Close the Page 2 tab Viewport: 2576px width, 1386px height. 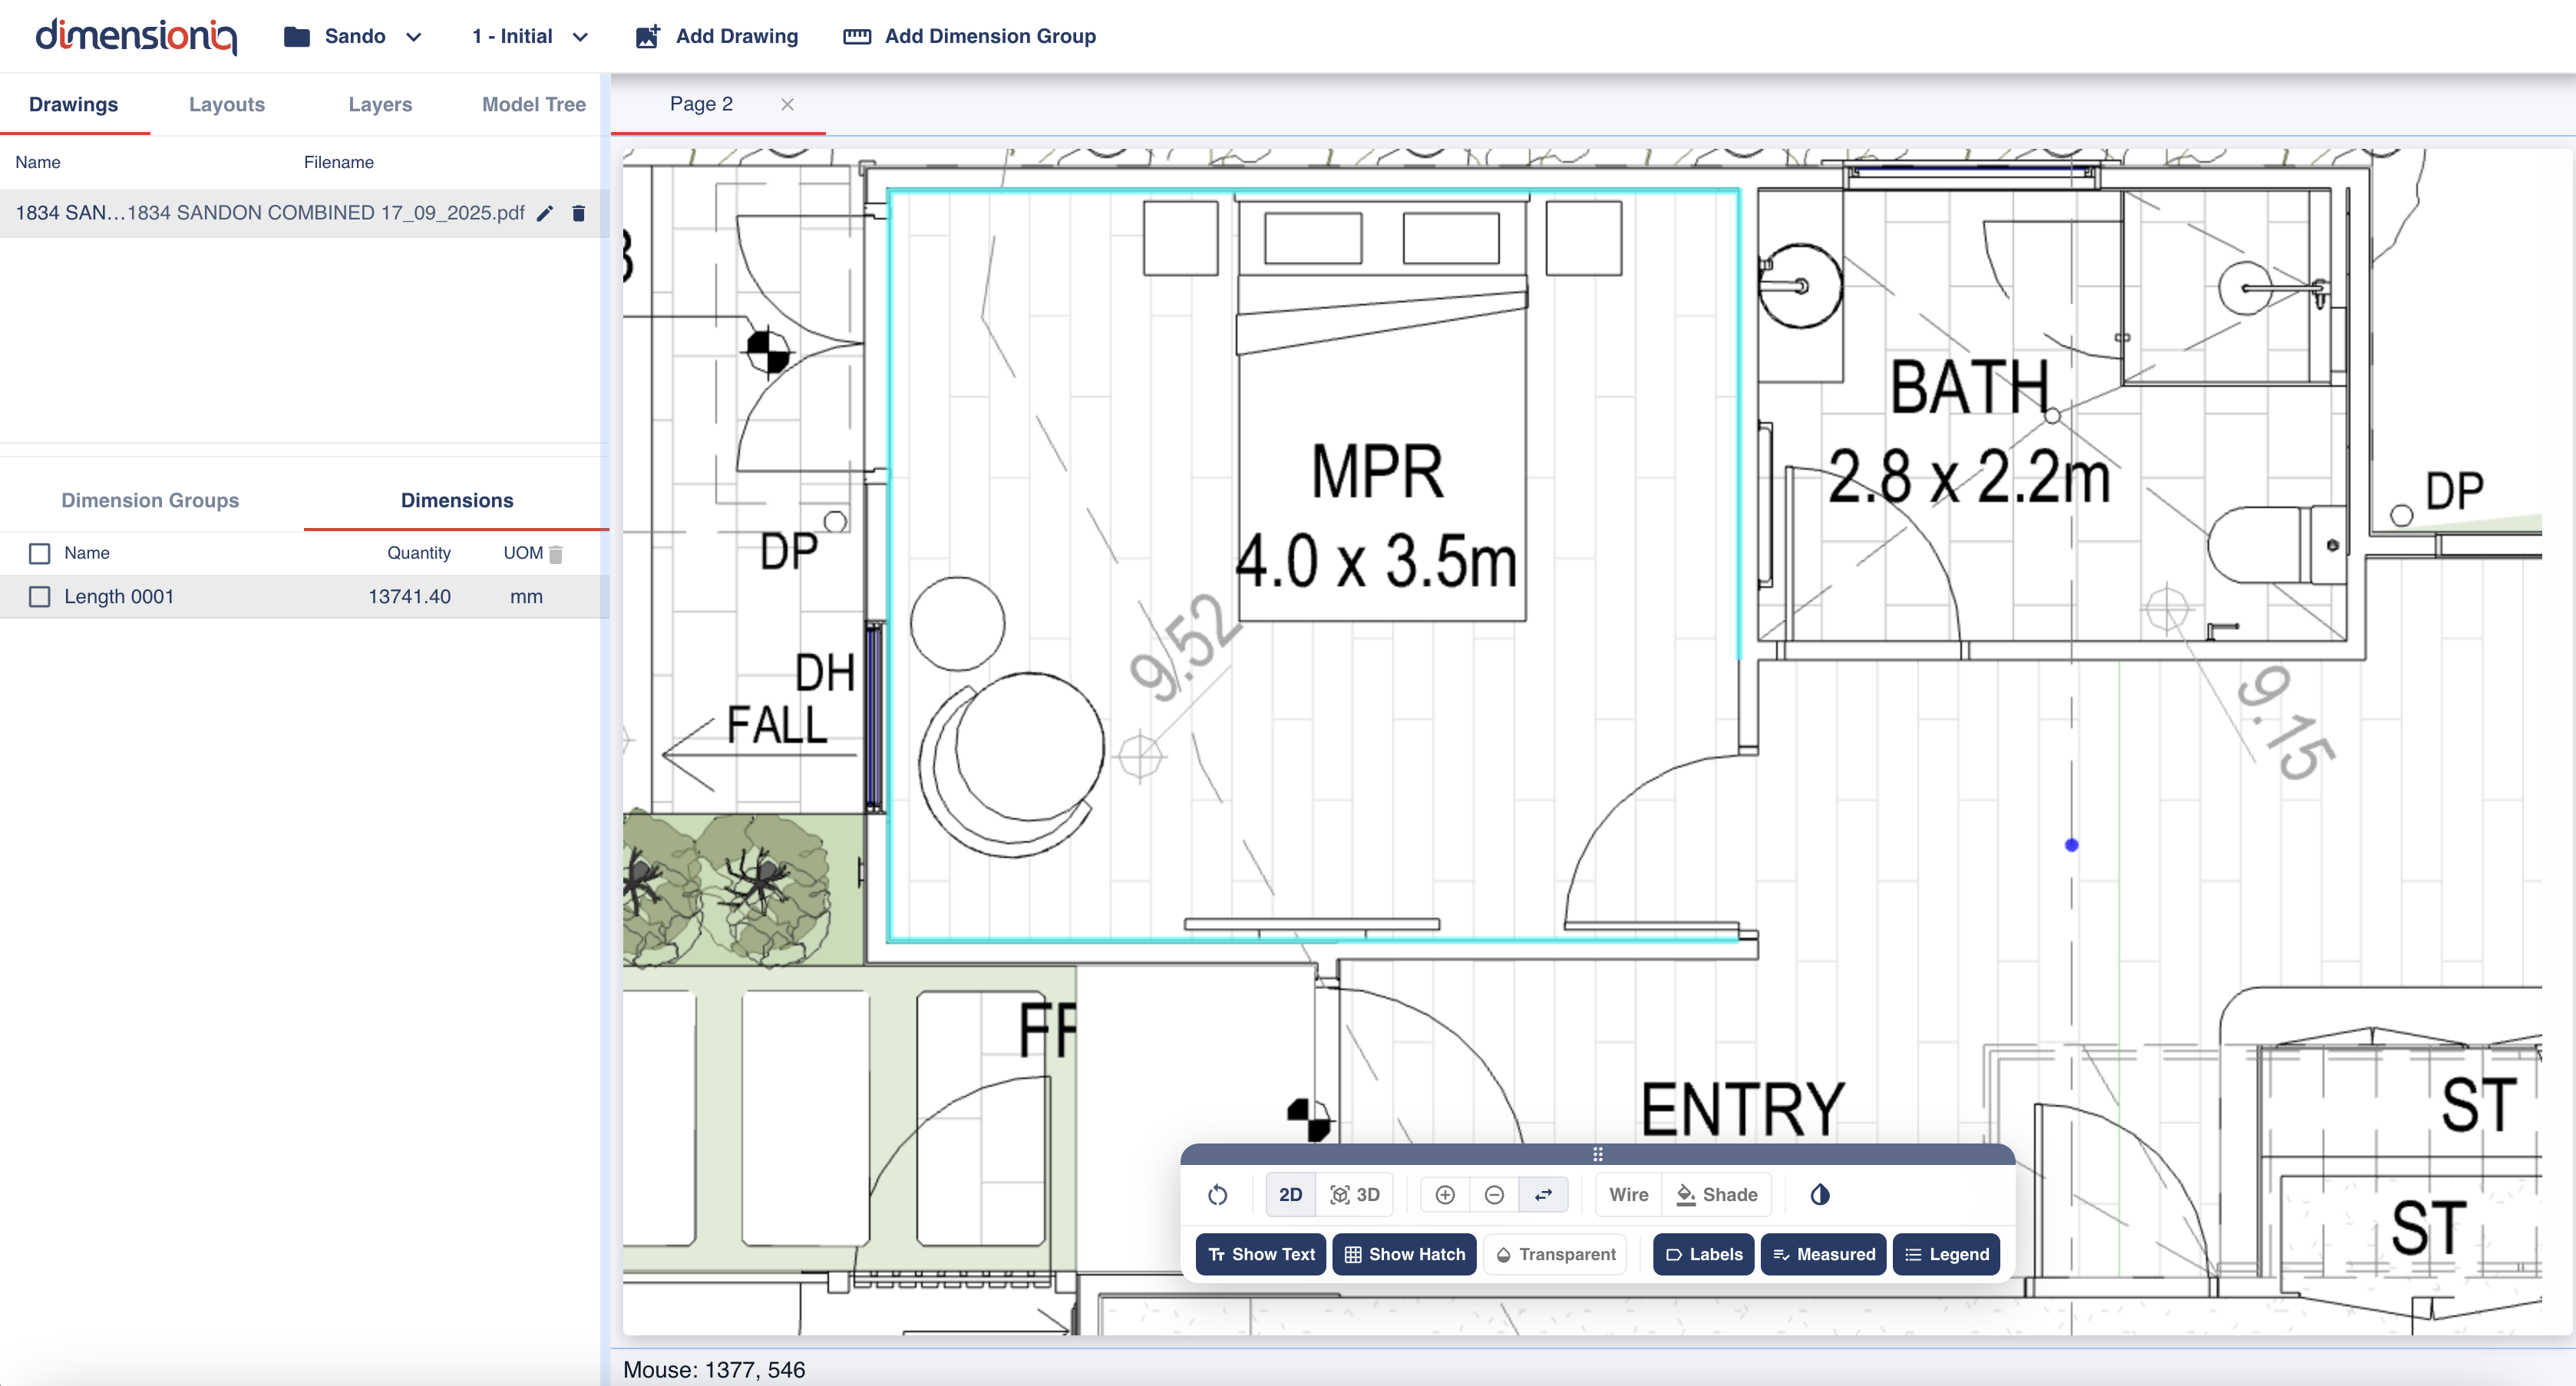[x=787, y=104]
